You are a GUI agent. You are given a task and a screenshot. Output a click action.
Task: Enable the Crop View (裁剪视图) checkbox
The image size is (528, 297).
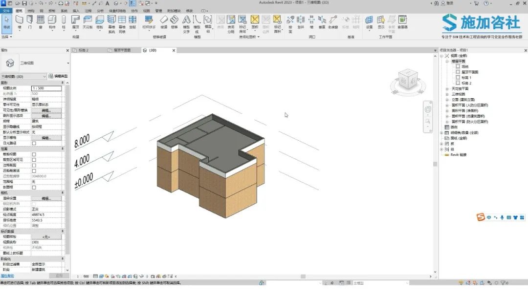click(x=34, y=154)
